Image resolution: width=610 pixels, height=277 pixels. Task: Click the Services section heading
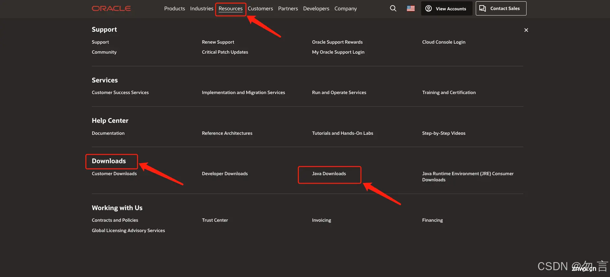(x=105, y=80)
